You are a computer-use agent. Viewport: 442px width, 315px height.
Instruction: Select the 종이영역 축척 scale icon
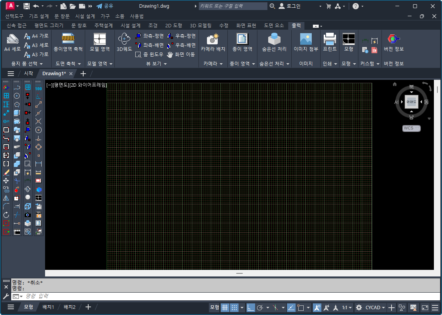coord(68,39)
